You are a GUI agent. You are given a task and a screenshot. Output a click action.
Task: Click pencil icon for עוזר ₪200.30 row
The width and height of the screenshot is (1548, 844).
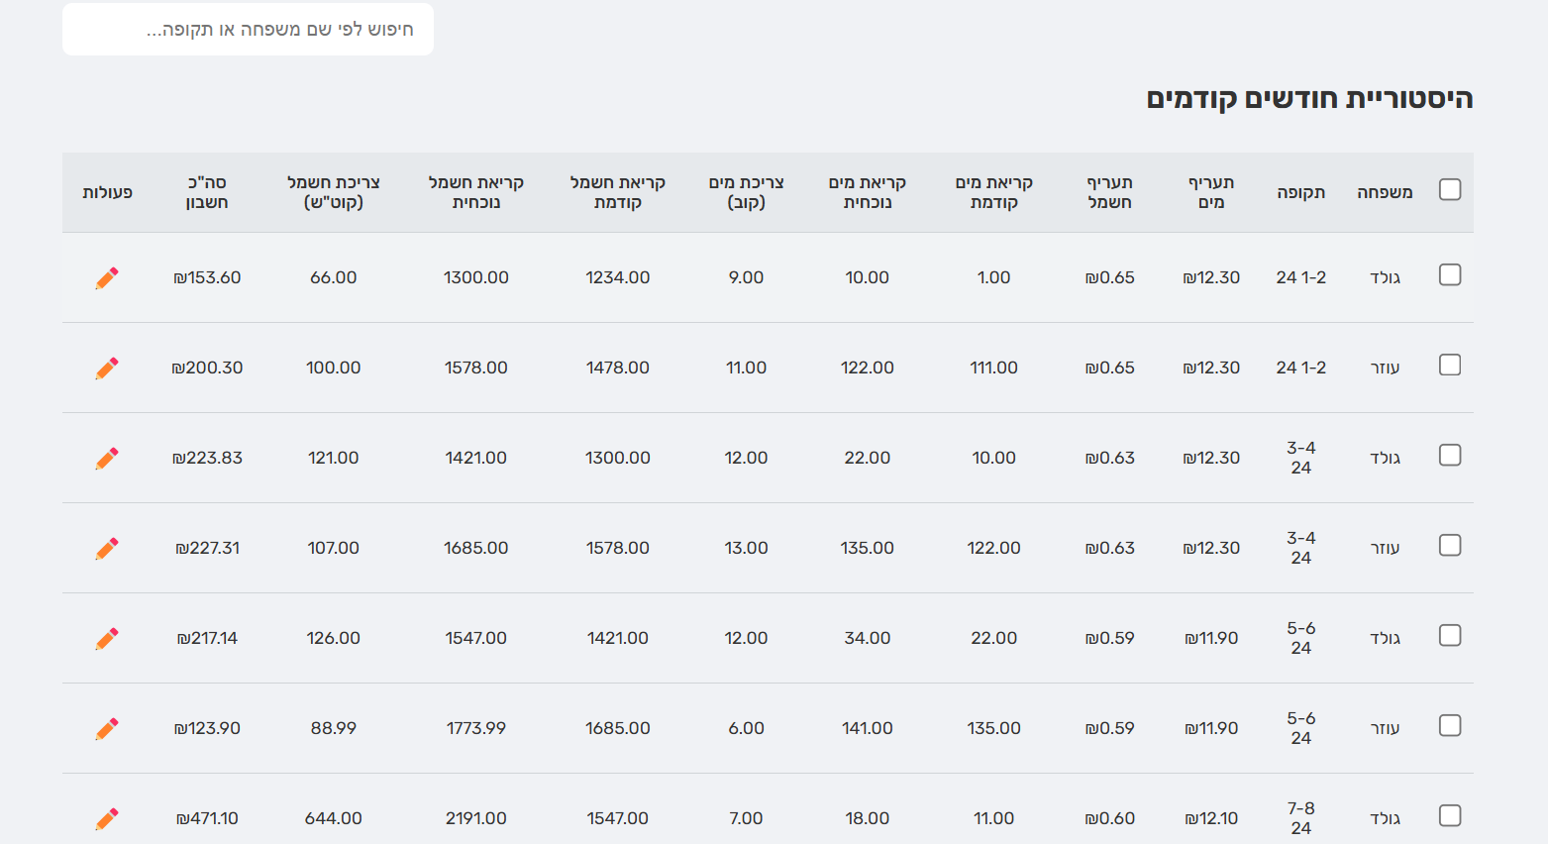click(107, 369)
